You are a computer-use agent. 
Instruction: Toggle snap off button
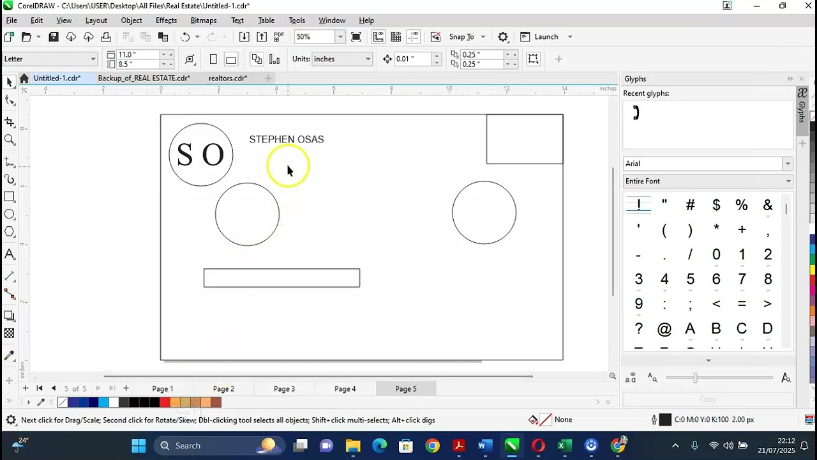tap(435, 37)
